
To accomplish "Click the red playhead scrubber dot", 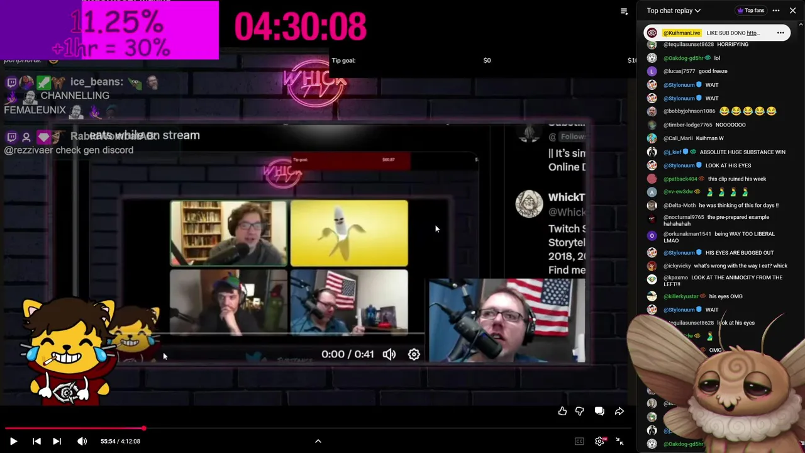I will click(144, 428).
